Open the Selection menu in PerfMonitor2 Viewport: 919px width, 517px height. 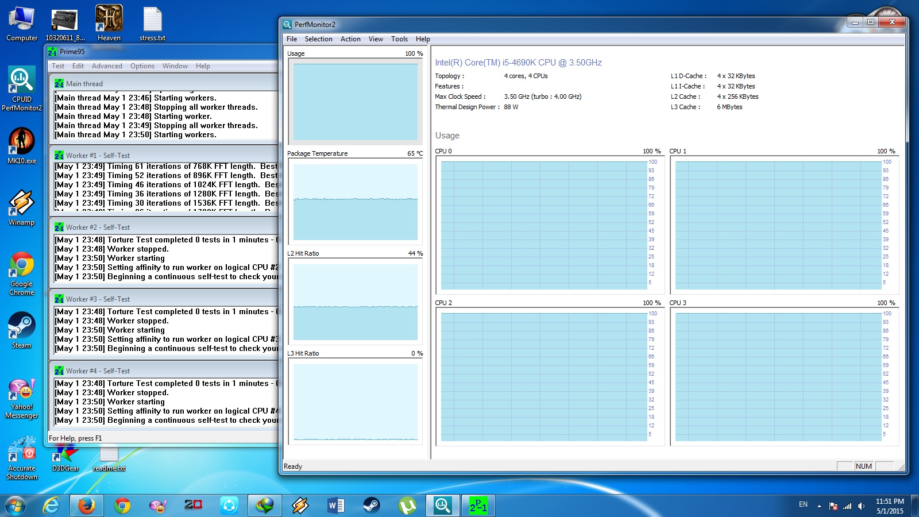319,39
